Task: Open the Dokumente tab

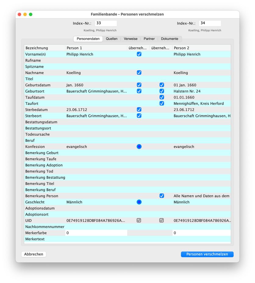Action: [170, 39]
